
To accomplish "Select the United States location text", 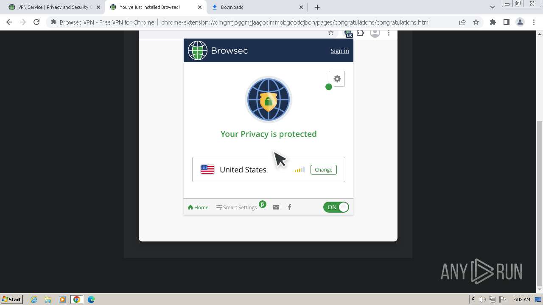I will 243,169.
